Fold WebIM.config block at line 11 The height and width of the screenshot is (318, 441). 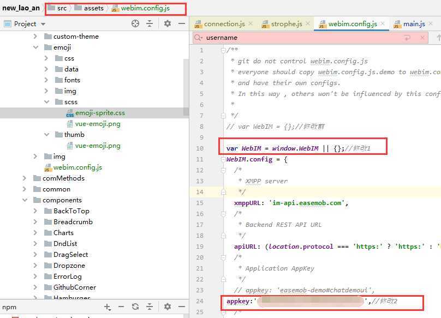click(223, 159)
